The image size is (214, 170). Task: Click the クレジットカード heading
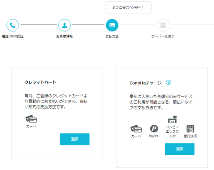[40, 82]
